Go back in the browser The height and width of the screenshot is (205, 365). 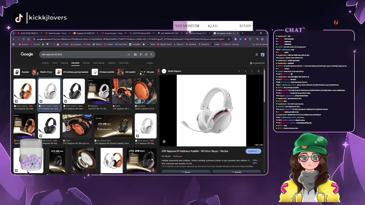[x=14, y=39]
